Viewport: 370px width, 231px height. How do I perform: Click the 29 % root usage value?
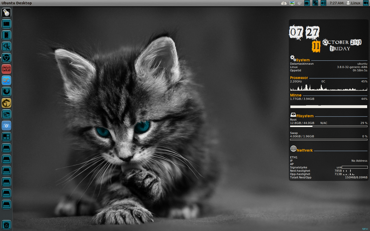364,123
